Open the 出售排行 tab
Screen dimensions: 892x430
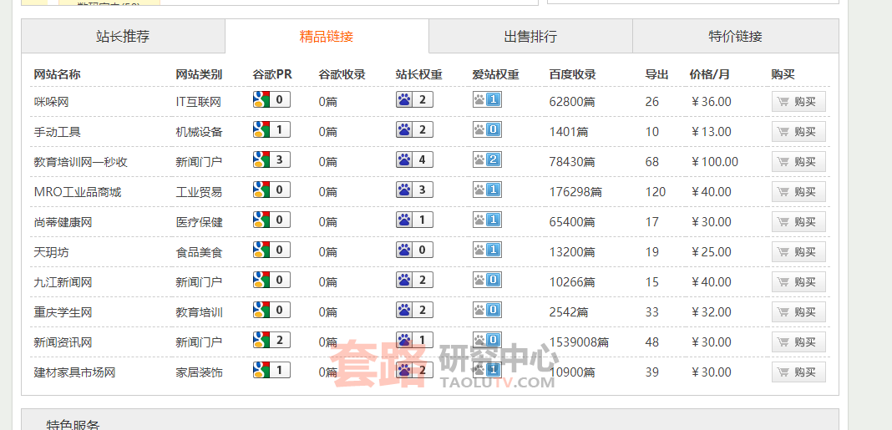pos(530,37)
